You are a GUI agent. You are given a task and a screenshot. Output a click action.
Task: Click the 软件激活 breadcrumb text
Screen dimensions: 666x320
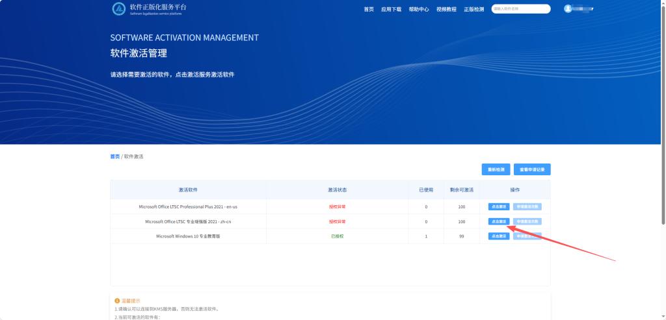tap(134, 156)
